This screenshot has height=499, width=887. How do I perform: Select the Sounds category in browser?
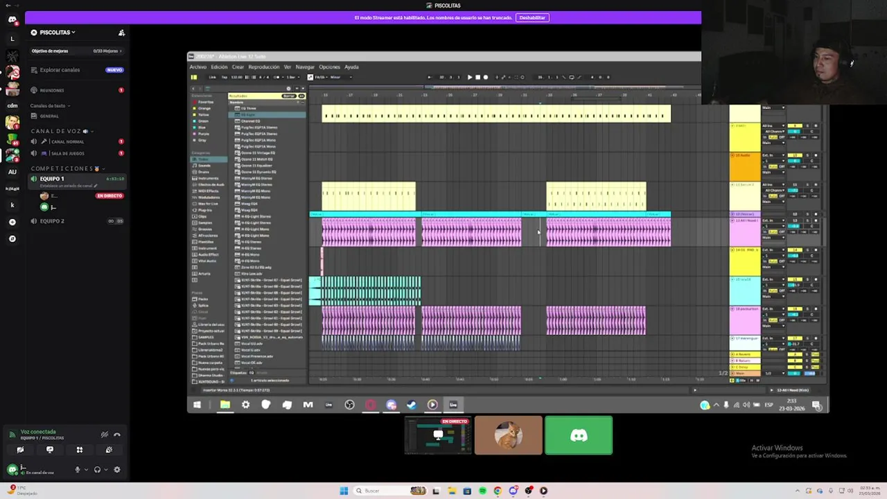tap(204, 166)
